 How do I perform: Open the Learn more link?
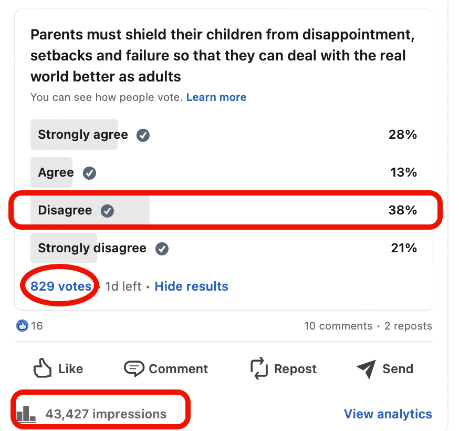216,97
